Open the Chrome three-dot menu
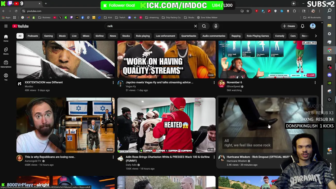 pos(319,11)
